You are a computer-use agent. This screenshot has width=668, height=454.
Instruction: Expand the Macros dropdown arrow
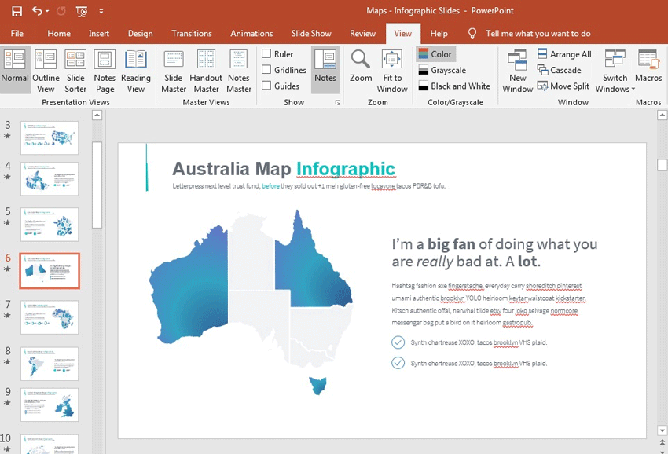click(648, 71)
